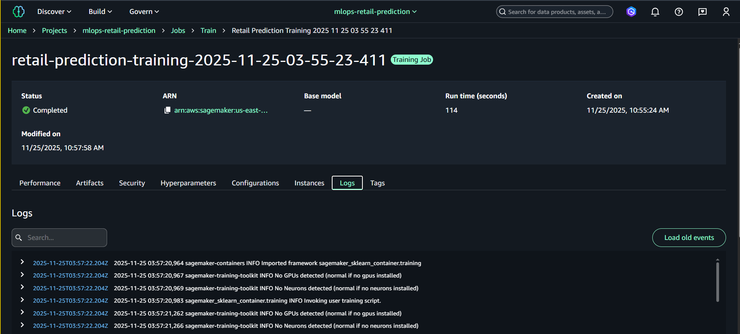Go to Projects breadcrumb
The height and width of the screenshot is (334, 740).
[x=54, y=31]
